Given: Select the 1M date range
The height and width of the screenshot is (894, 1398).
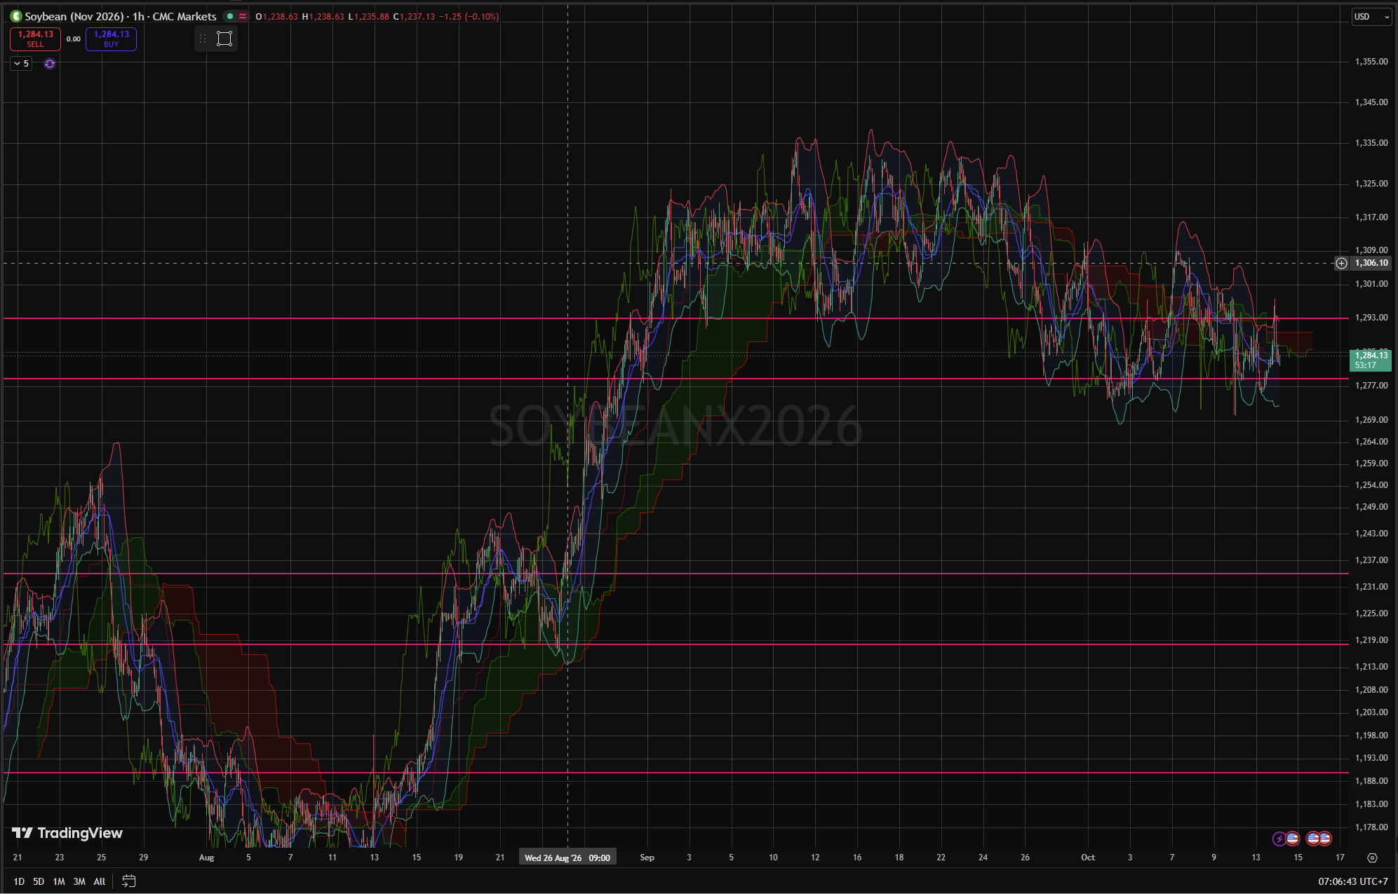Looking at the screenshot, I should pos(59,881).
